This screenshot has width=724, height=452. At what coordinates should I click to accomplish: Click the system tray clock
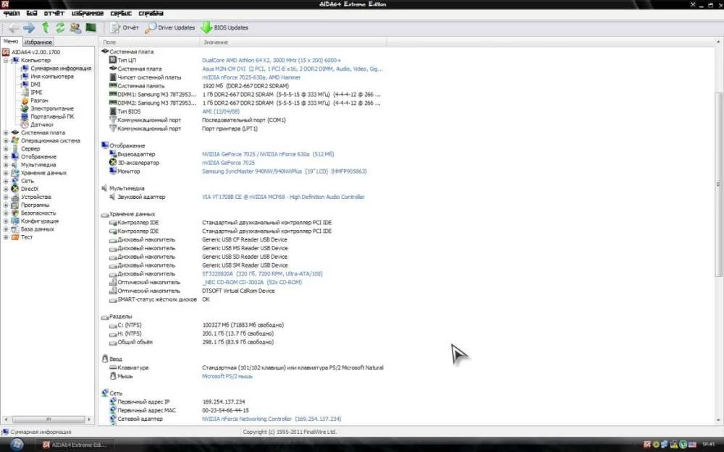[708, 444]
